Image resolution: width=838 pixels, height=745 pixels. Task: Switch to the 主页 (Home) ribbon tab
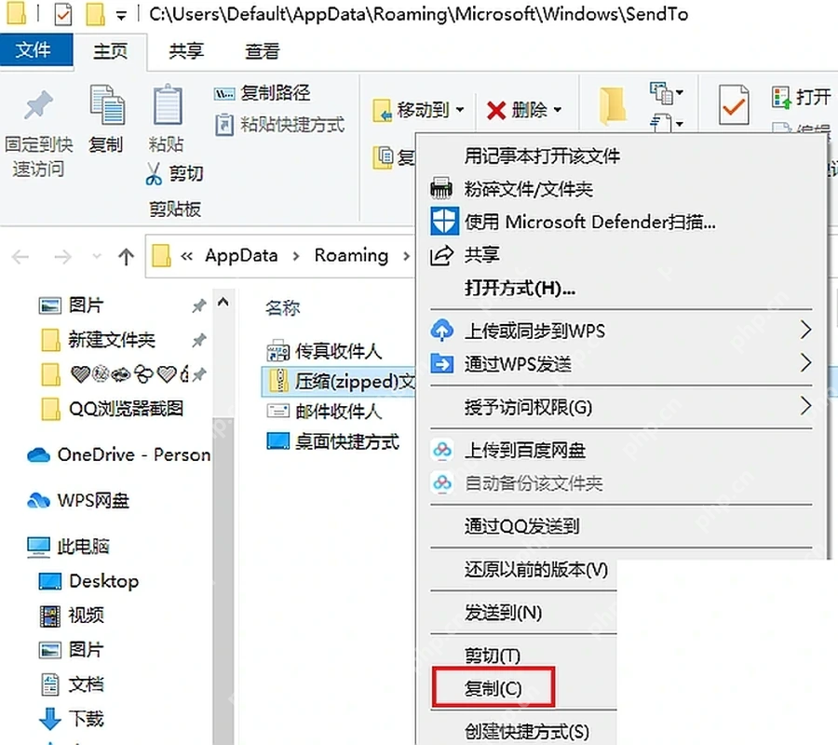tap(111, 51)
